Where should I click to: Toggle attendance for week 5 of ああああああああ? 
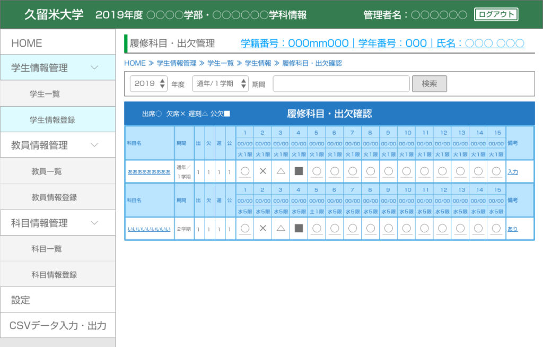tap(317, 171)
